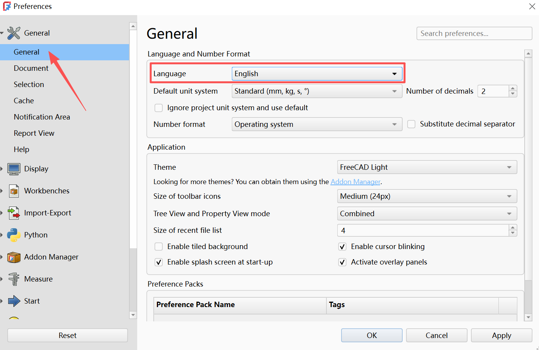Click the Search preferences input field
The height and width of the screenshot is (350, 539).
pos(474,33)
